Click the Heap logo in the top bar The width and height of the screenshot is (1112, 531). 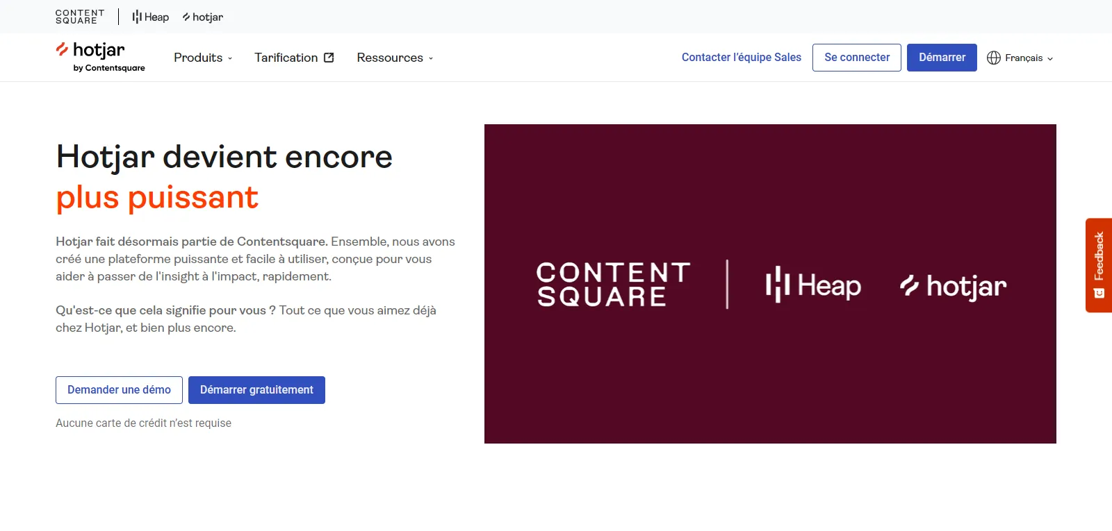point(151,17)
